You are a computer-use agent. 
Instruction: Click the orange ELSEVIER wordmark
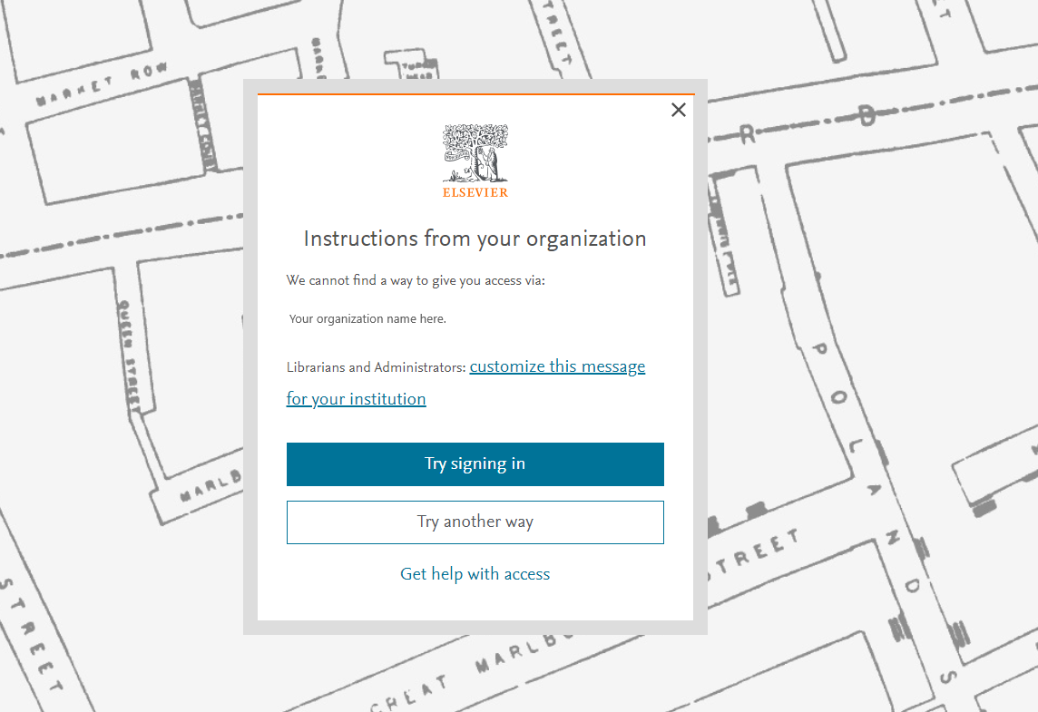475,193
